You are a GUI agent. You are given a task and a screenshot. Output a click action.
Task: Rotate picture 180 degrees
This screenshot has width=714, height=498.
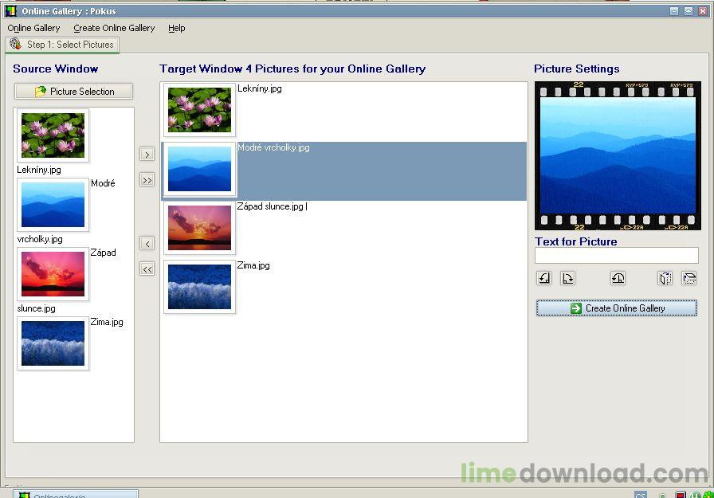(618, 278)
